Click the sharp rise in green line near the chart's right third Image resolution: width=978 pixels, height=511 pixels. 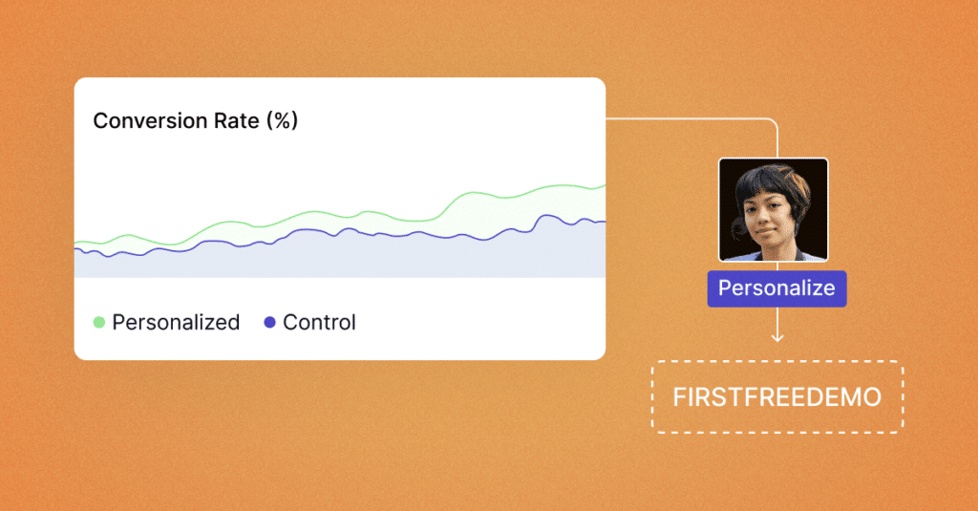(451, 205)
